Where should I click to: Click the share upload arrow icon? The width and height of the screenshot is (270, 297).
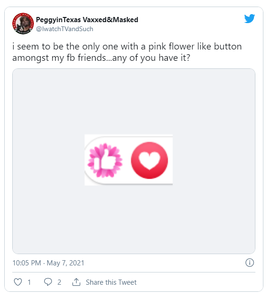pyautogui.click(x=76, y=282)
